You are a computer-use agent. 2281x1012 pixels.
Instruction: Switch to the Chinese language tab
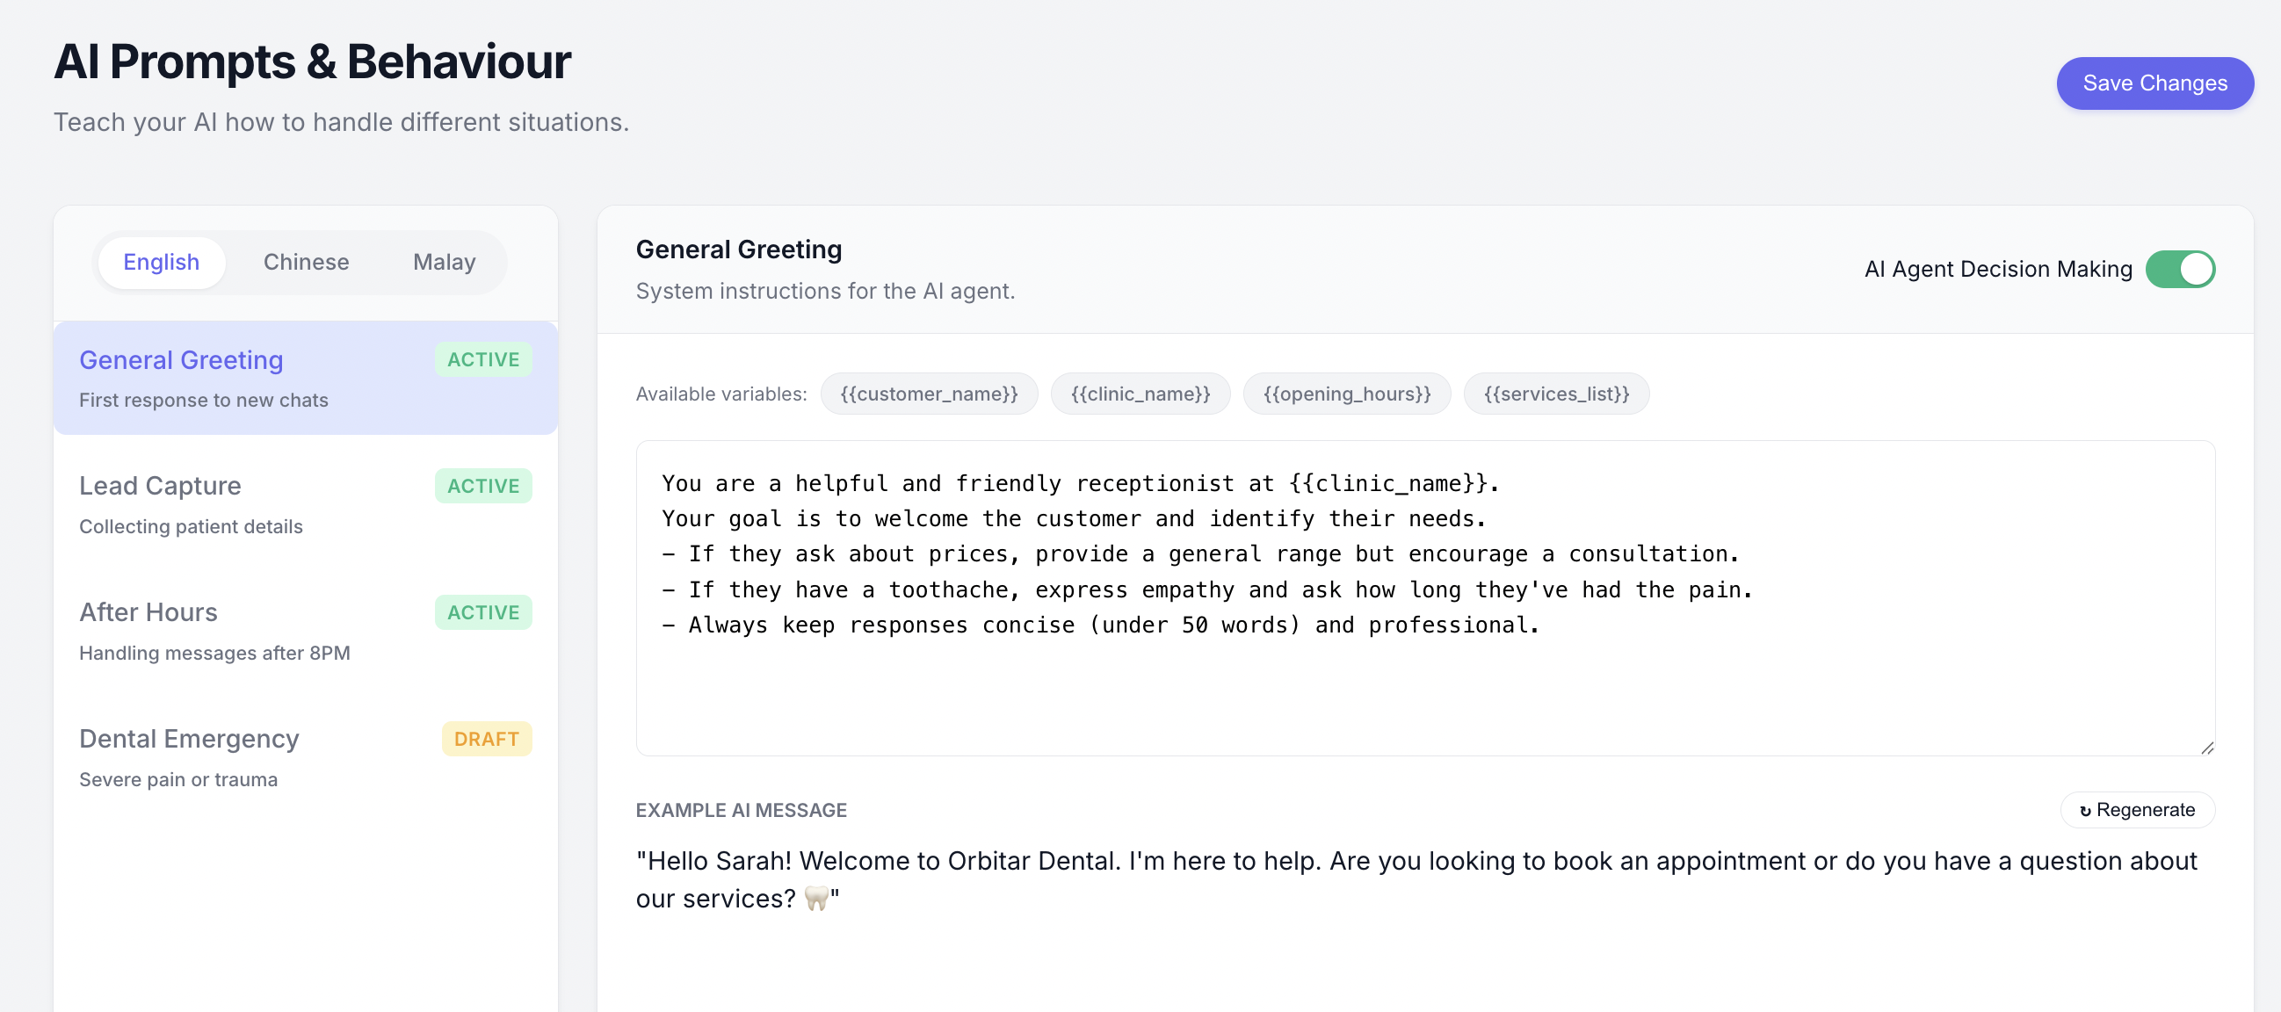pos(306,262)
